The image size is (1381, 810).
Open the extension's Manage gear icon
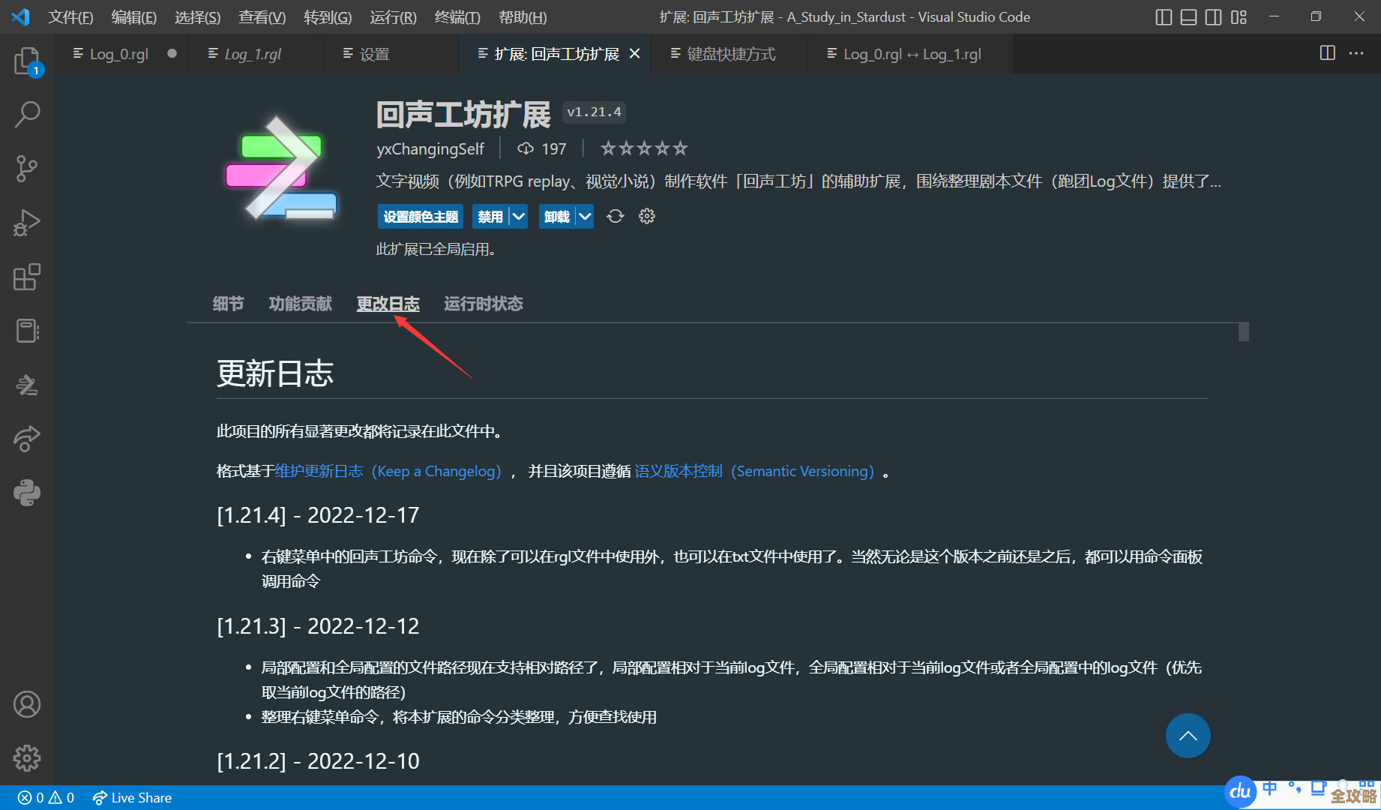(x=646, y=216)
